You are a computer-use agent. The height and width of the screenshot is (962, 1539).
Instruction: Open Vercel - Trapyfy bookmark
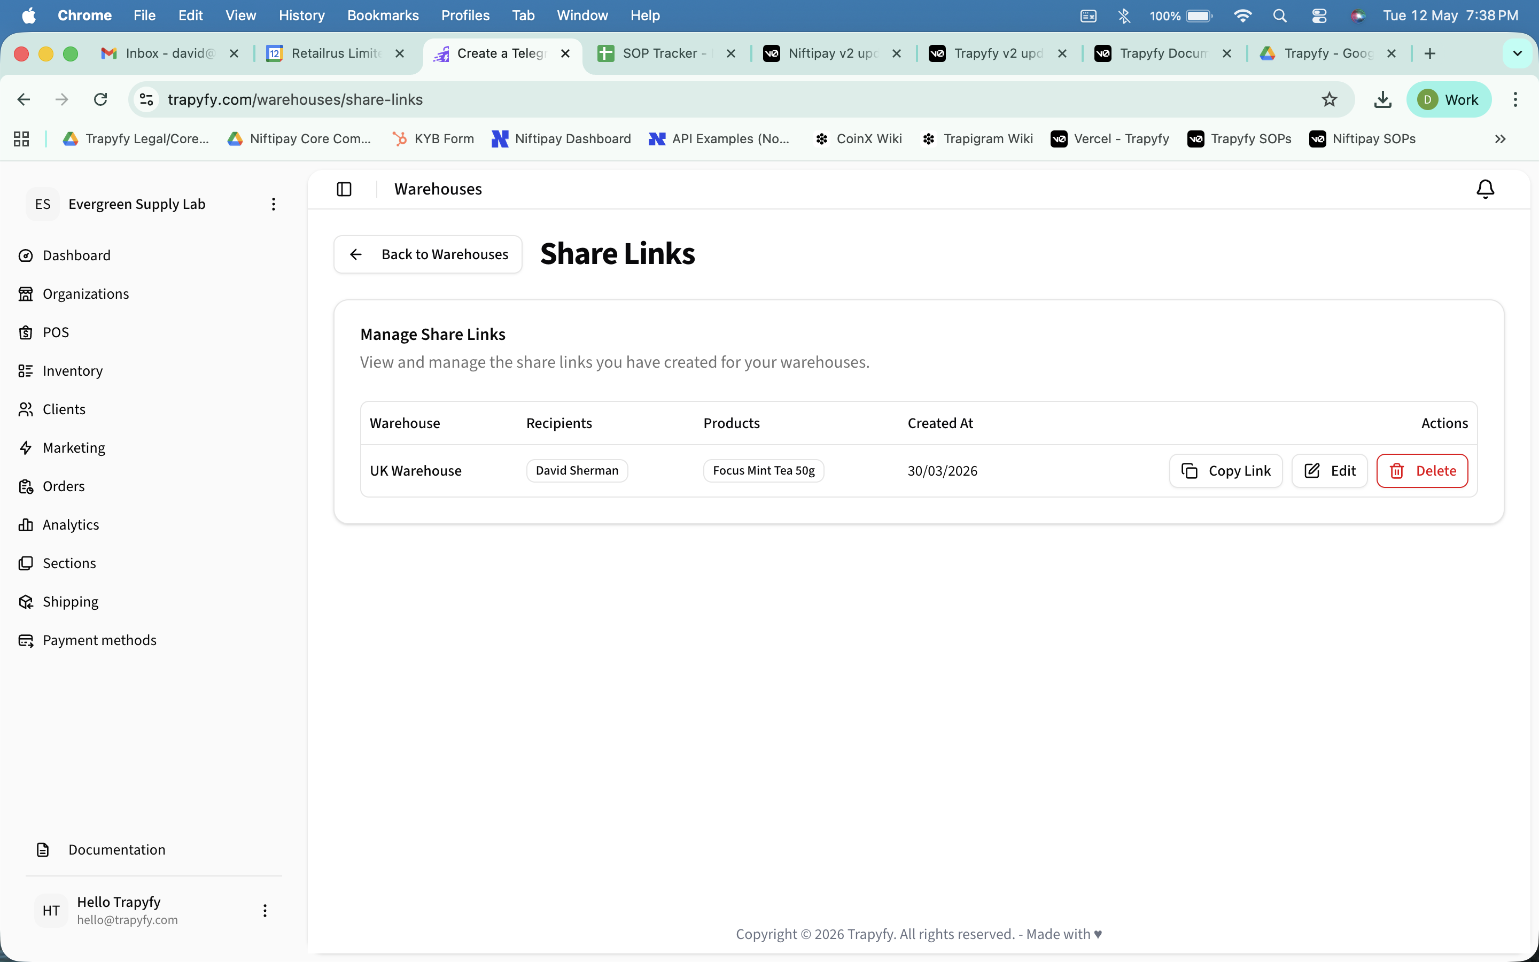coord(1110,139)
